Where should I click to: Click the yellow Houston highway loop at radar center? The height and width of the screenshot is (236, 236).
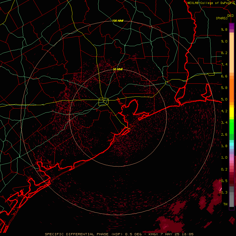104,102
